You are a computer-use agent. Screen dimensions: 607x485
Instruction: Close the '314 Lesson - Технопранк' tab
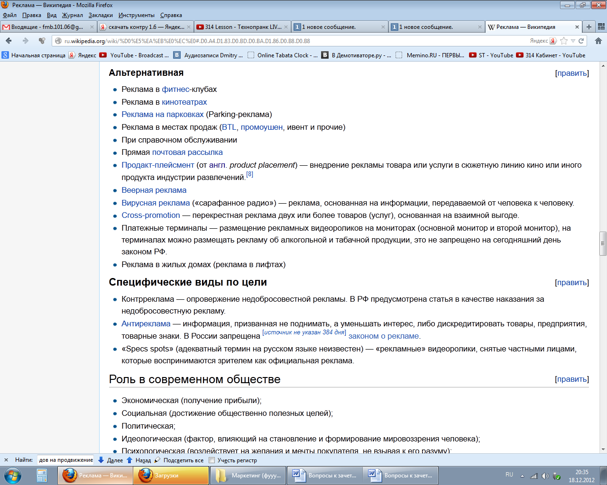click(x=286, y=27)
